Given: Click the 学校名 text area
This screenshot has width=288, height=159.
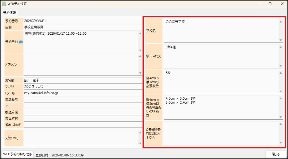Looking at the screenshot, I should (x=221, y=30).
